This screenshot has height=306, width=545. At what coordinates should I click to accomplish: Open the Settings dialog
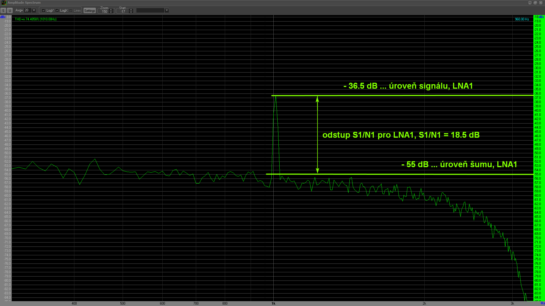[90, 11]
